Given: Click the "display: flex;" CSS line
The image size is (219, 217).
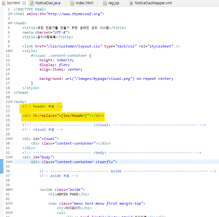Looking at the screenshot, I should click(x=54, y=65).
